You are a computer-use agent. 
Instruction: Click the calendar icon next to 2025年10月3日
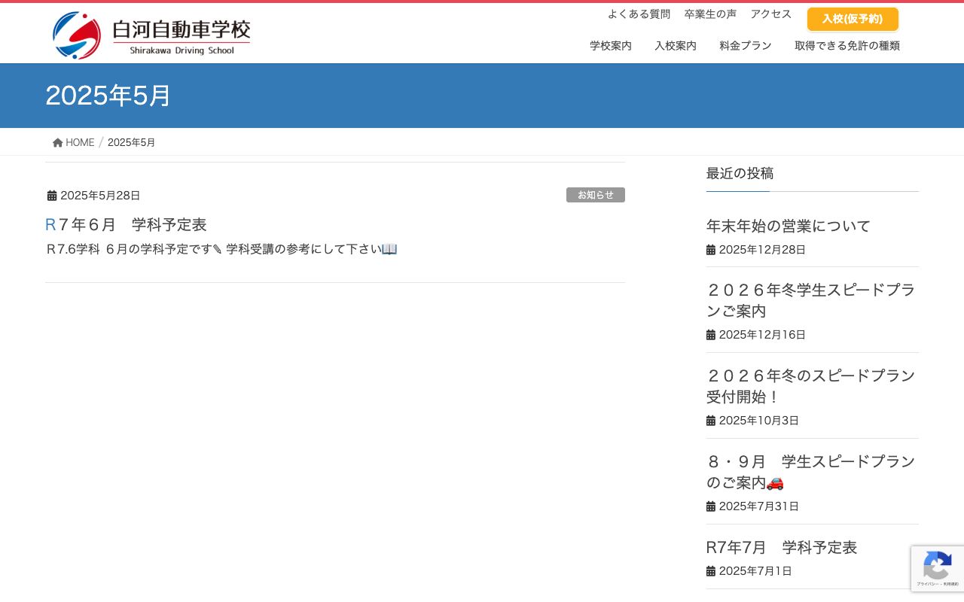pyautogui.click(x=711, y=420)
